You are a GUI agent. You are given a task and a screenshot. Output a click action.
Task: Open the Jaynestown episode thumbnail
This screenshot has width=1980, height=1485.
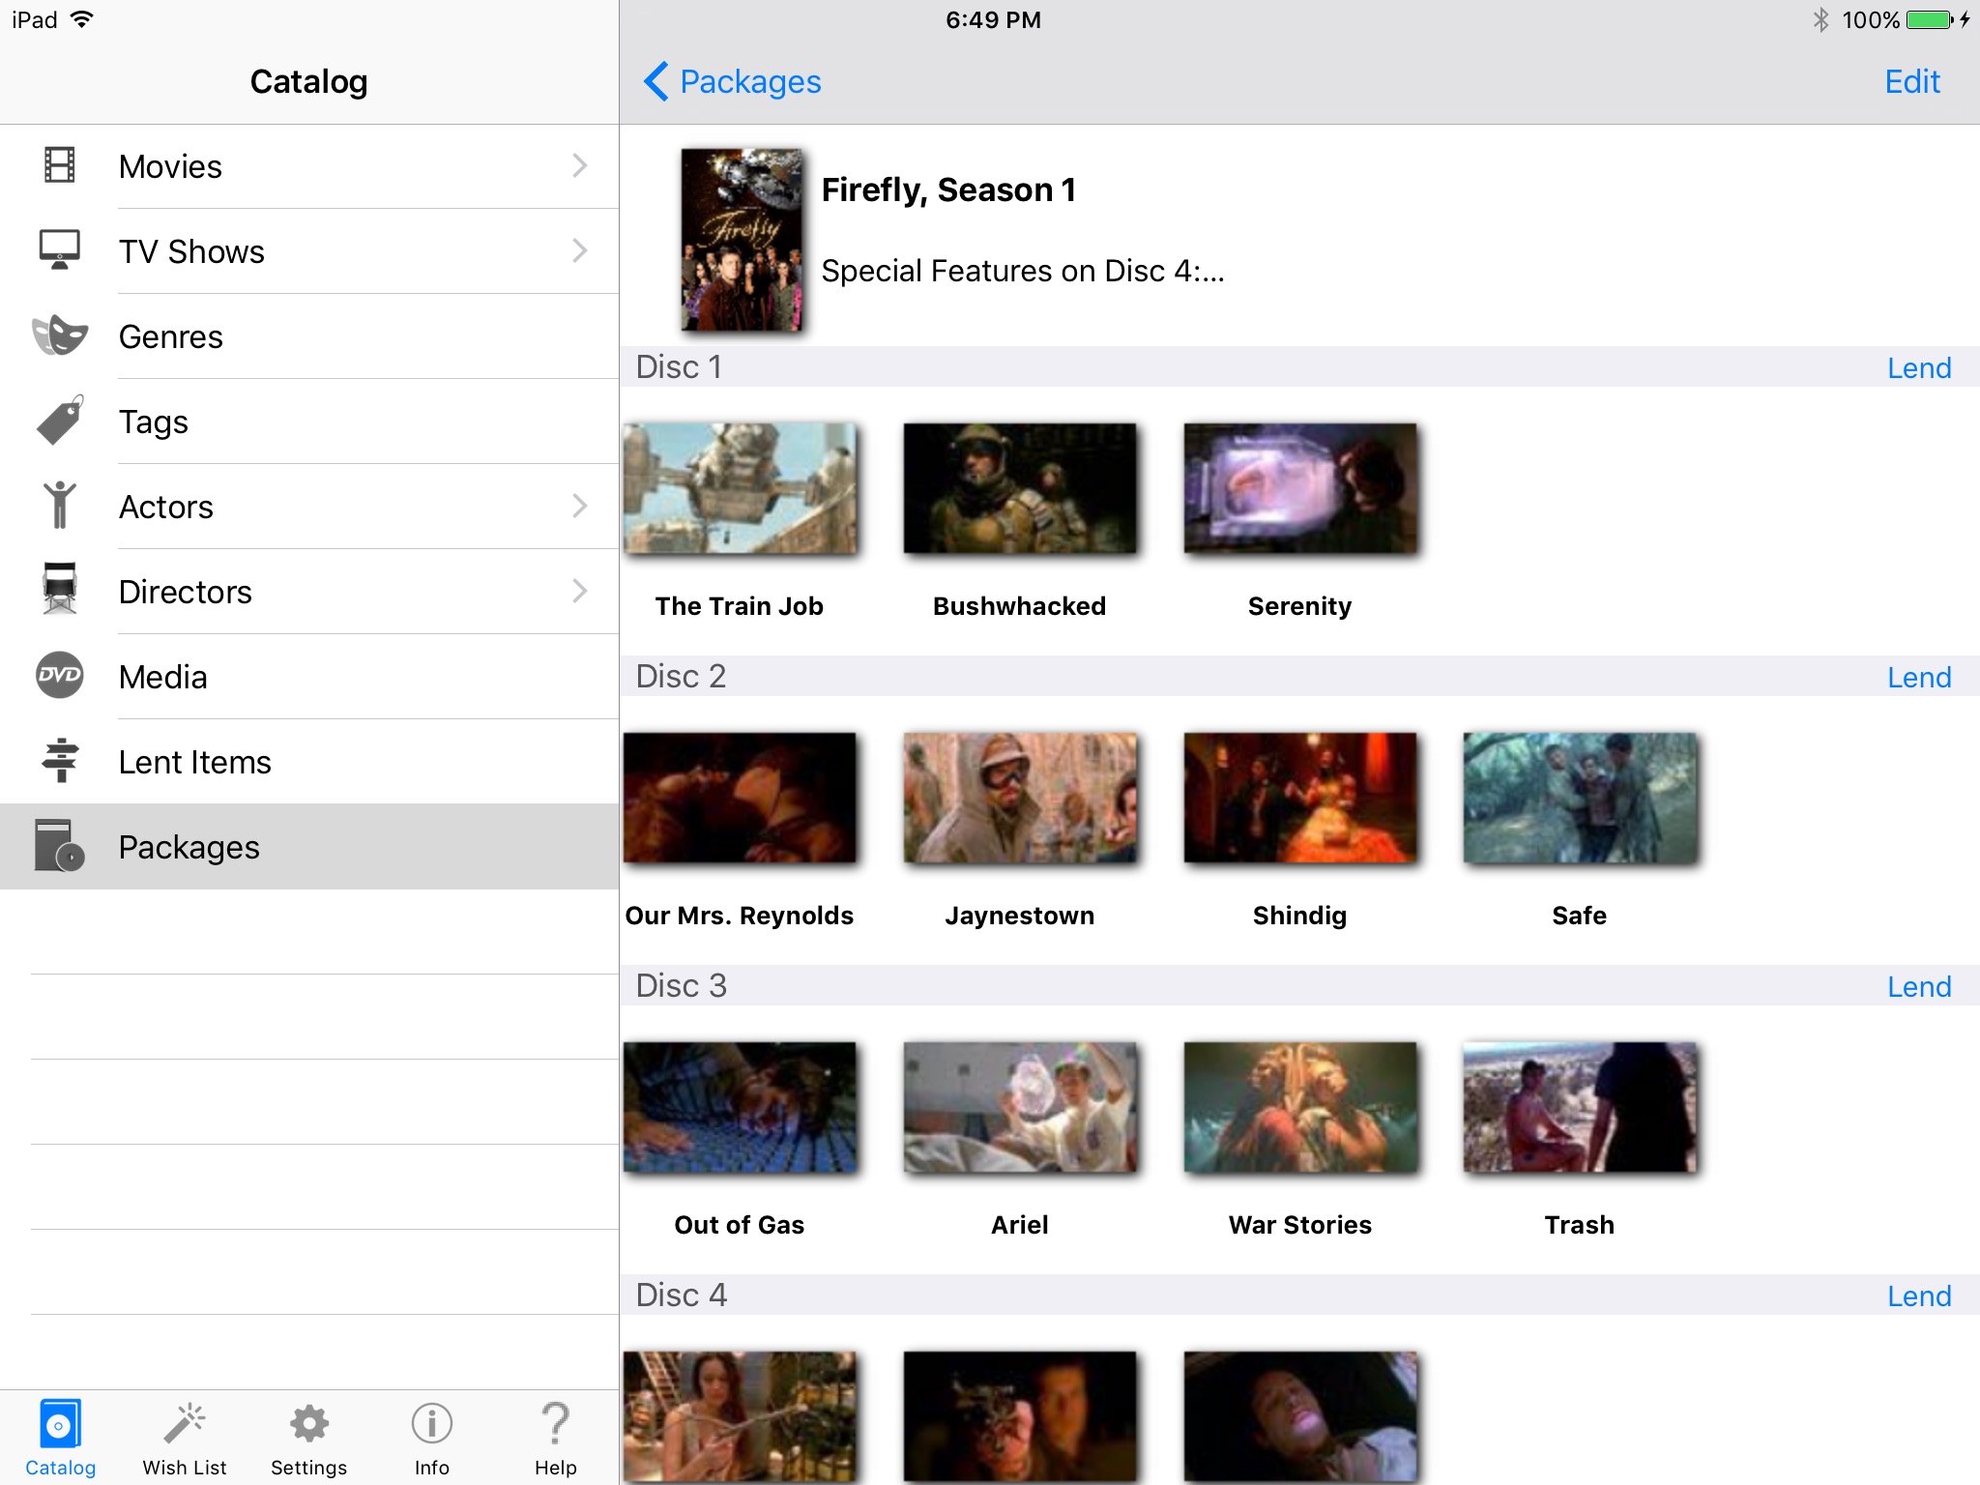coord(1020,798)
